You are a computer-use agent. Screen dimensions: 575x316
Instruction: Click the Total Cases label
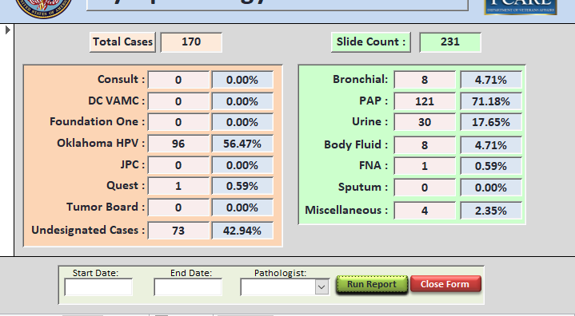tap(122, 42)
